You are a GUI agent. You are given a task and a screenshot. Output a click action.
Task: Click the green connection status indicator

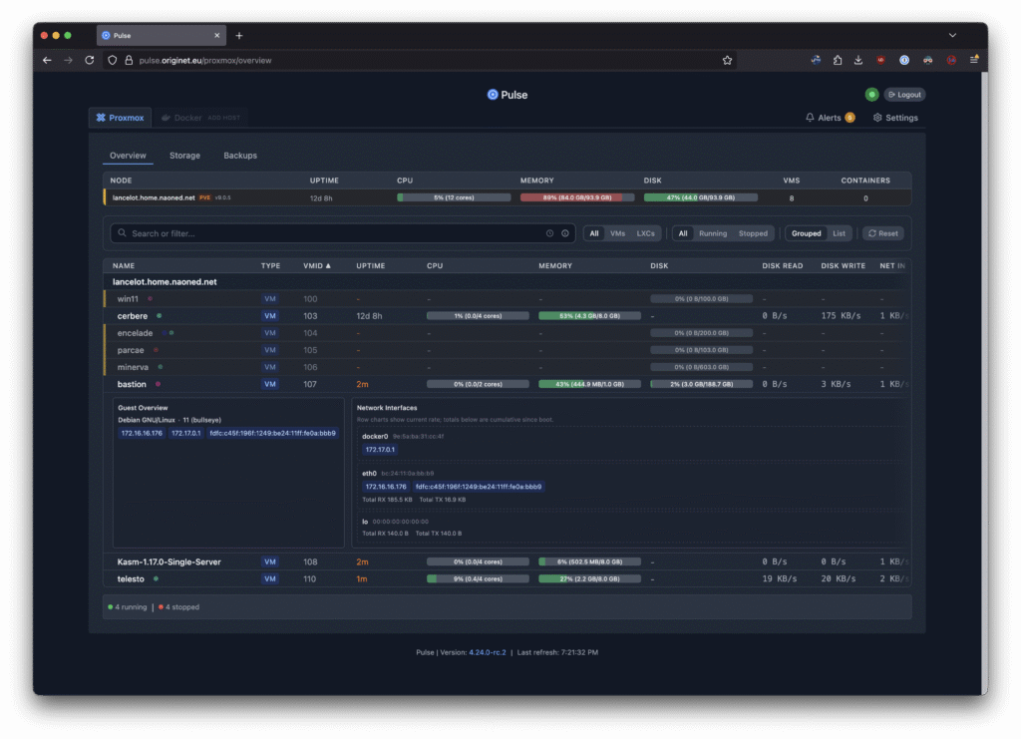(871, 95)
